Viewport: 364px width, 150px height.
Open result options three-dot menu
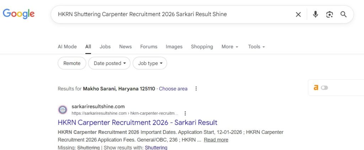tap(185, 113)
